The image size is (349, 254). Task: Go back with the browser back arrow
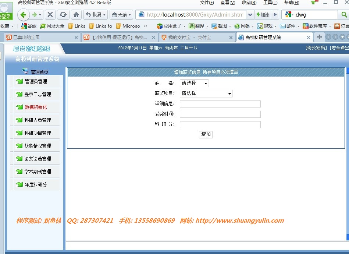[x=23, y=15]
